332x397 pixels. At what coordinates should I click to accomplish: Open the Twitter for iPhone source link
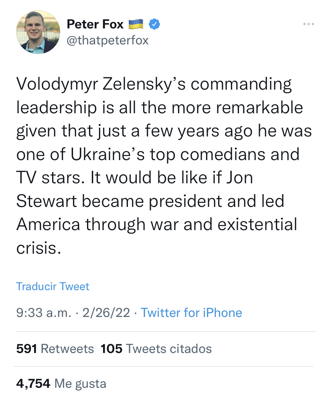coord(191,313)
